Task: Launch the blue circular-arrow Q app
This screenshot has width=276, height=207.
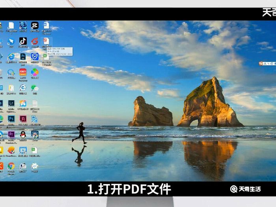Action: (11, 73)
